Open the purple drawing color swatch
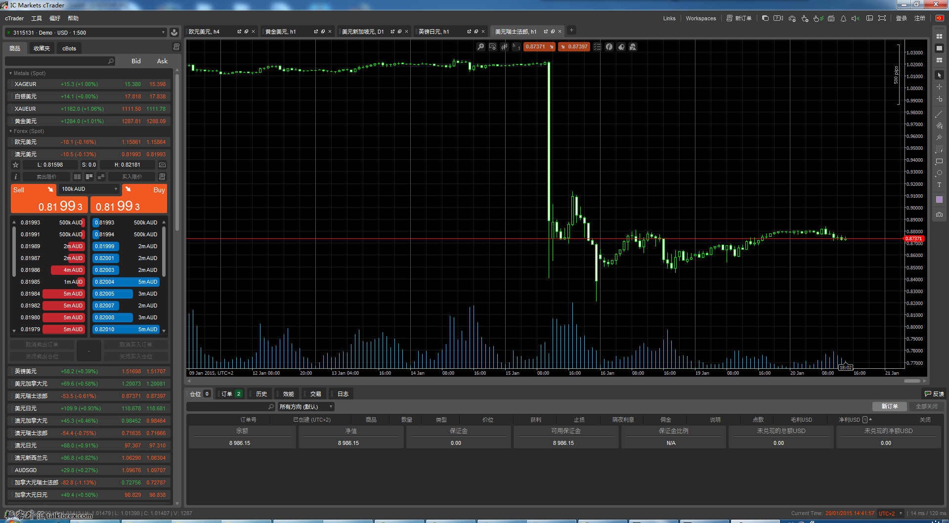 pyautogui.click(x=939, y=200)
